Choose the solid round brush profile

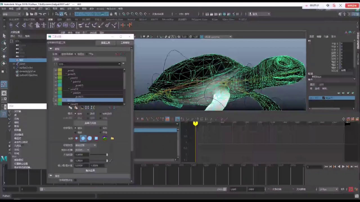[89, 138]
